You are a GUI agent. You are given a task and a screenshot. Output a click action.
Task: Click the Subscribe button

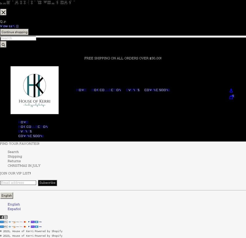[x=47, y=183]
